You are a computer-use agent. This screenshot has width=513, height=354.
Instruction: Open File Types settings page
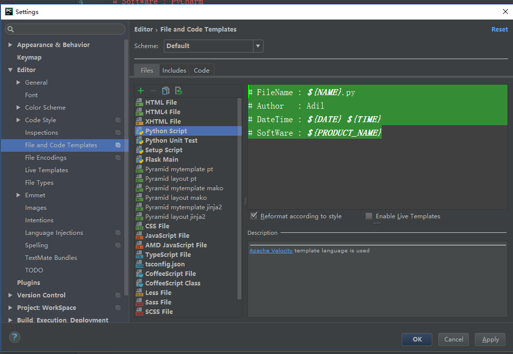click(x=39, y=182)
